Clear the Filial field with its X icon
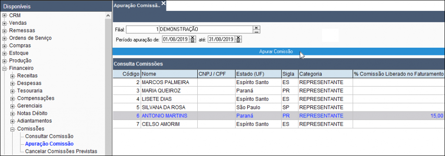 (256, 27)
